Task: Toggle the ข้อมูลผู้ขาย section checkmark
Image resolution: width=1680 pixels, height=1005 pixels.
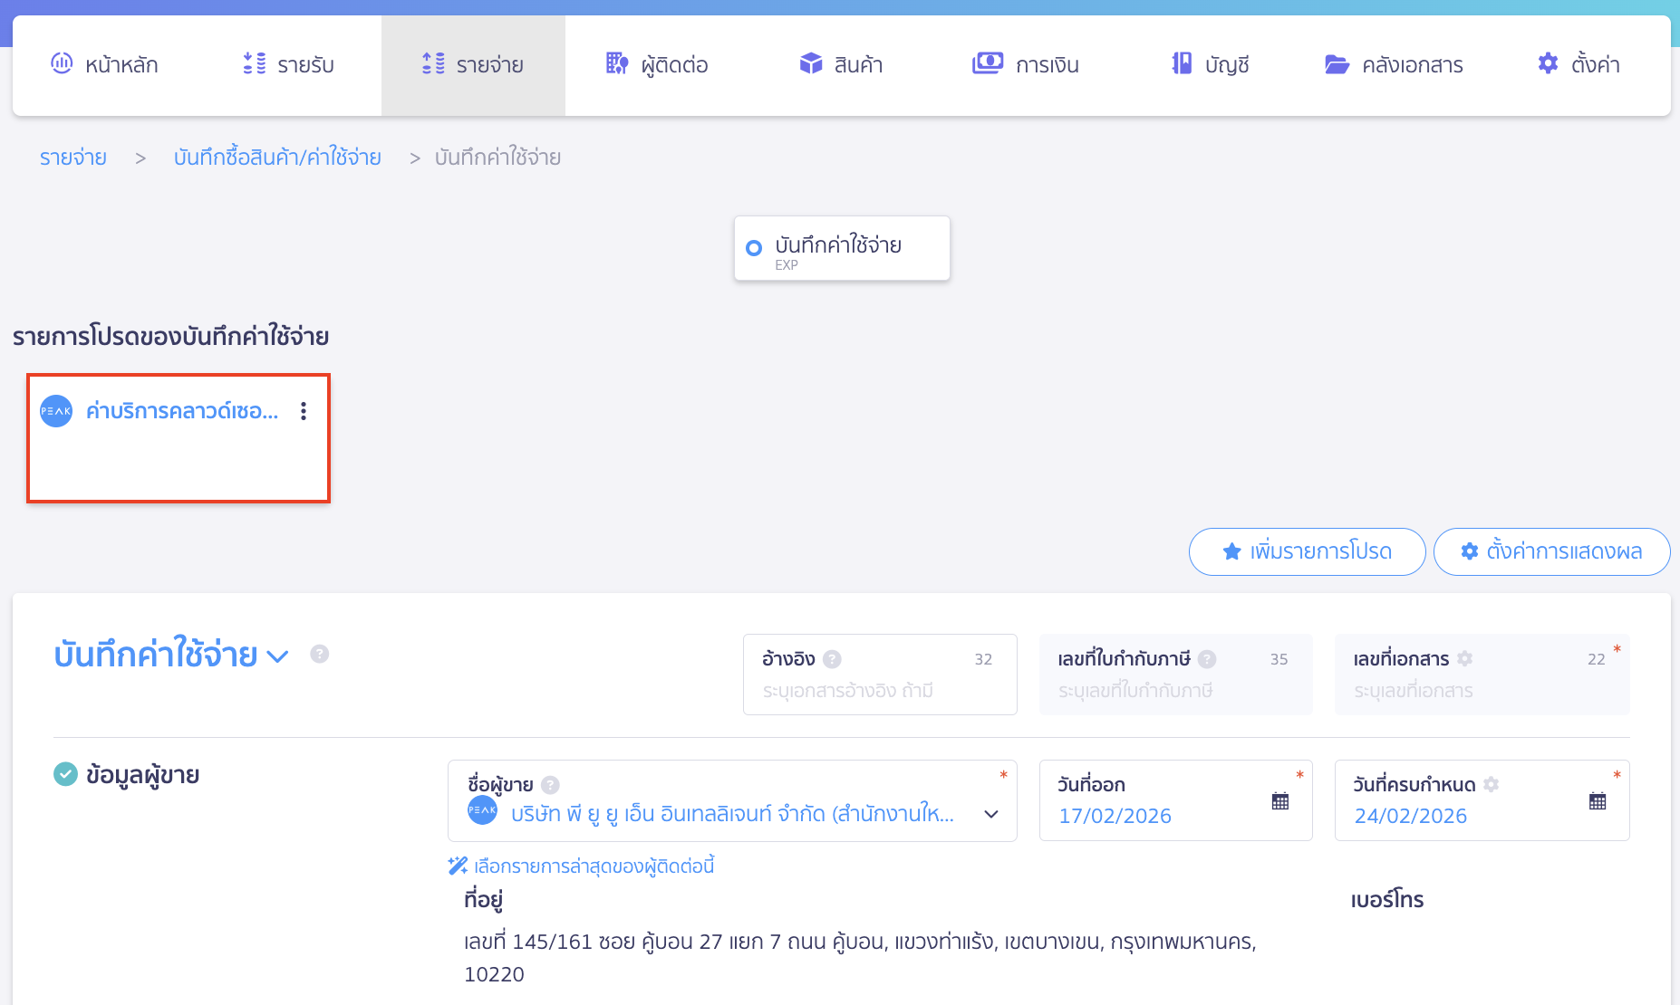Action: [65, 774]
